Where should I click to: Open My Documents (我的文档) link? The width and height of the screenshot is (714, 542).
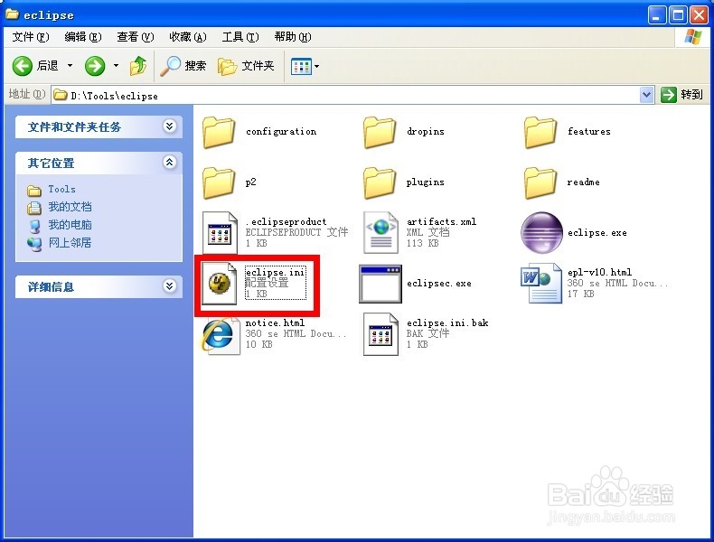pyautogui.click(x=70, y=207)
